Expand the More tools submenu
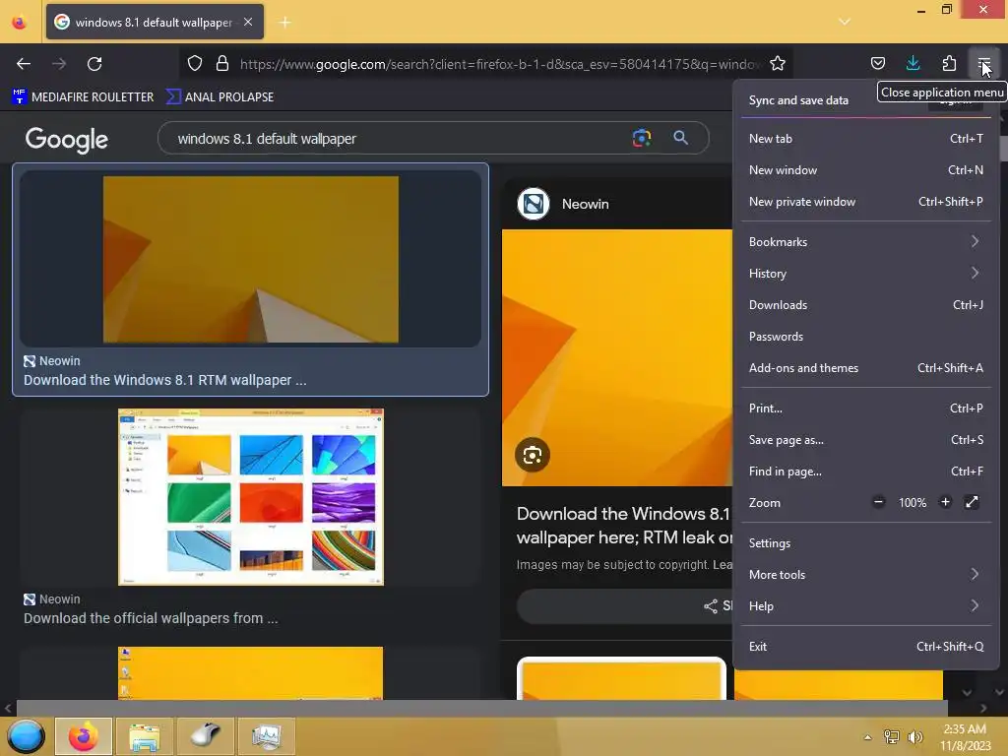 (866, 575)
